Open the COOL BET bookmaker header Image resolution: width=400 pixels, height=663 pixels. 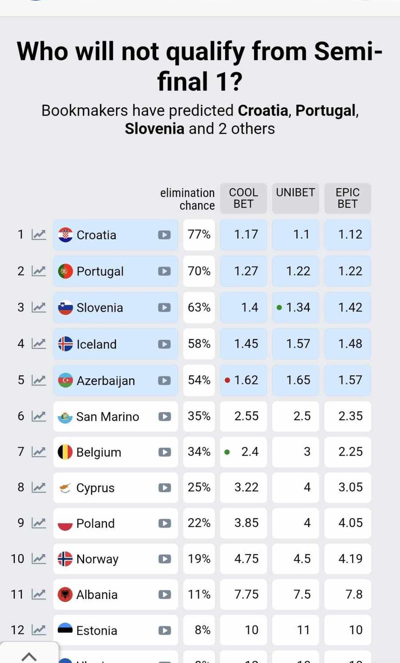(243, 198)
